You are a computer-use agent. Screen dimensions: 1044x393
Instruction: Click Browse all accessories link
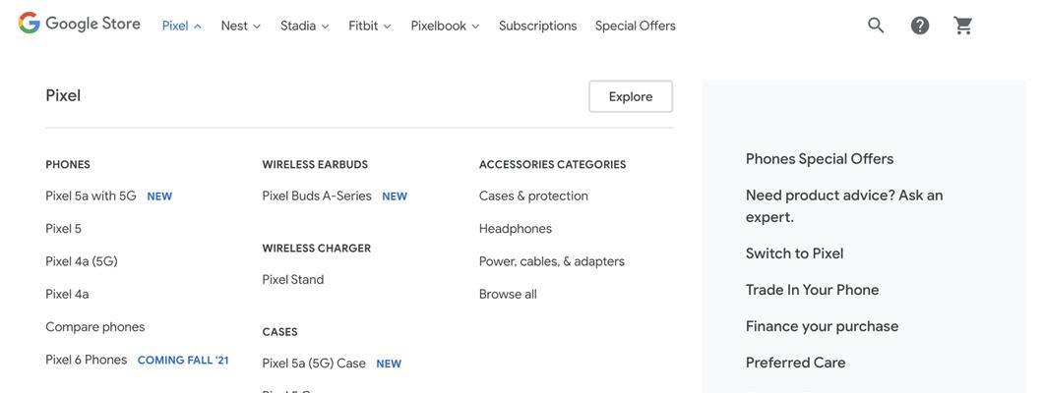pos(508,294)
